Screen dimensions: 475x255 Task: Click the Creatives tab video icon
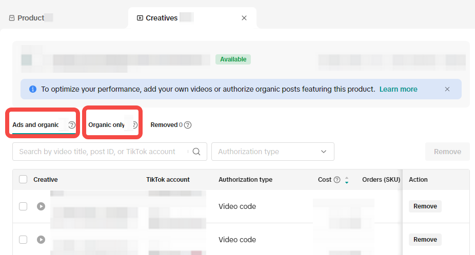[140, 18]
